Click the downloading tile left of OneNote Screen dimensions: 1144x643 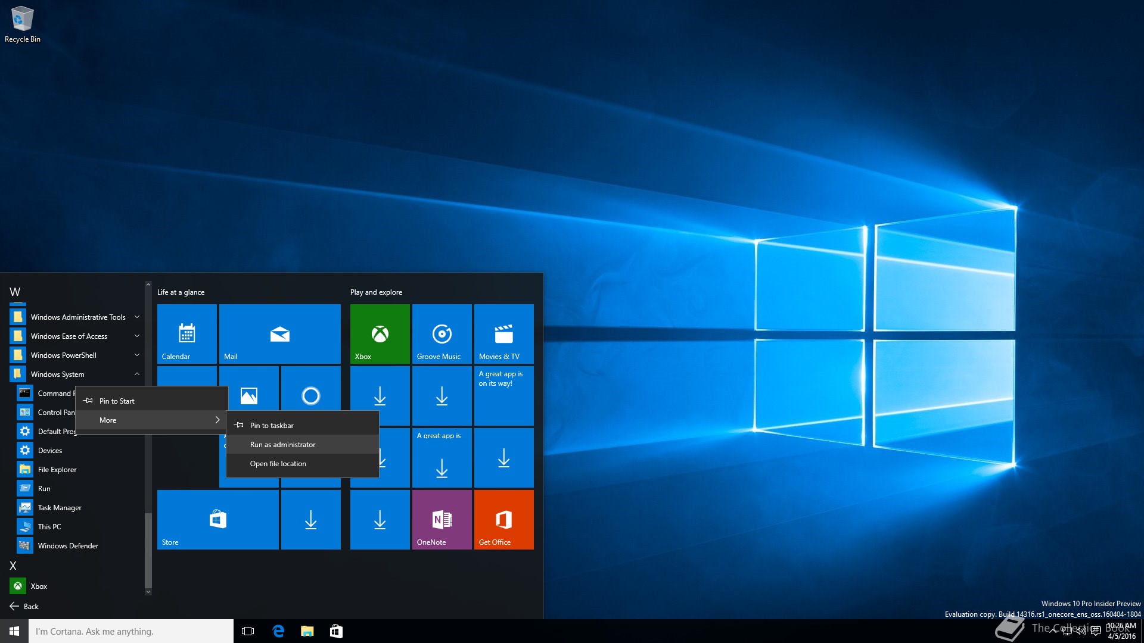tap(380, 520)
